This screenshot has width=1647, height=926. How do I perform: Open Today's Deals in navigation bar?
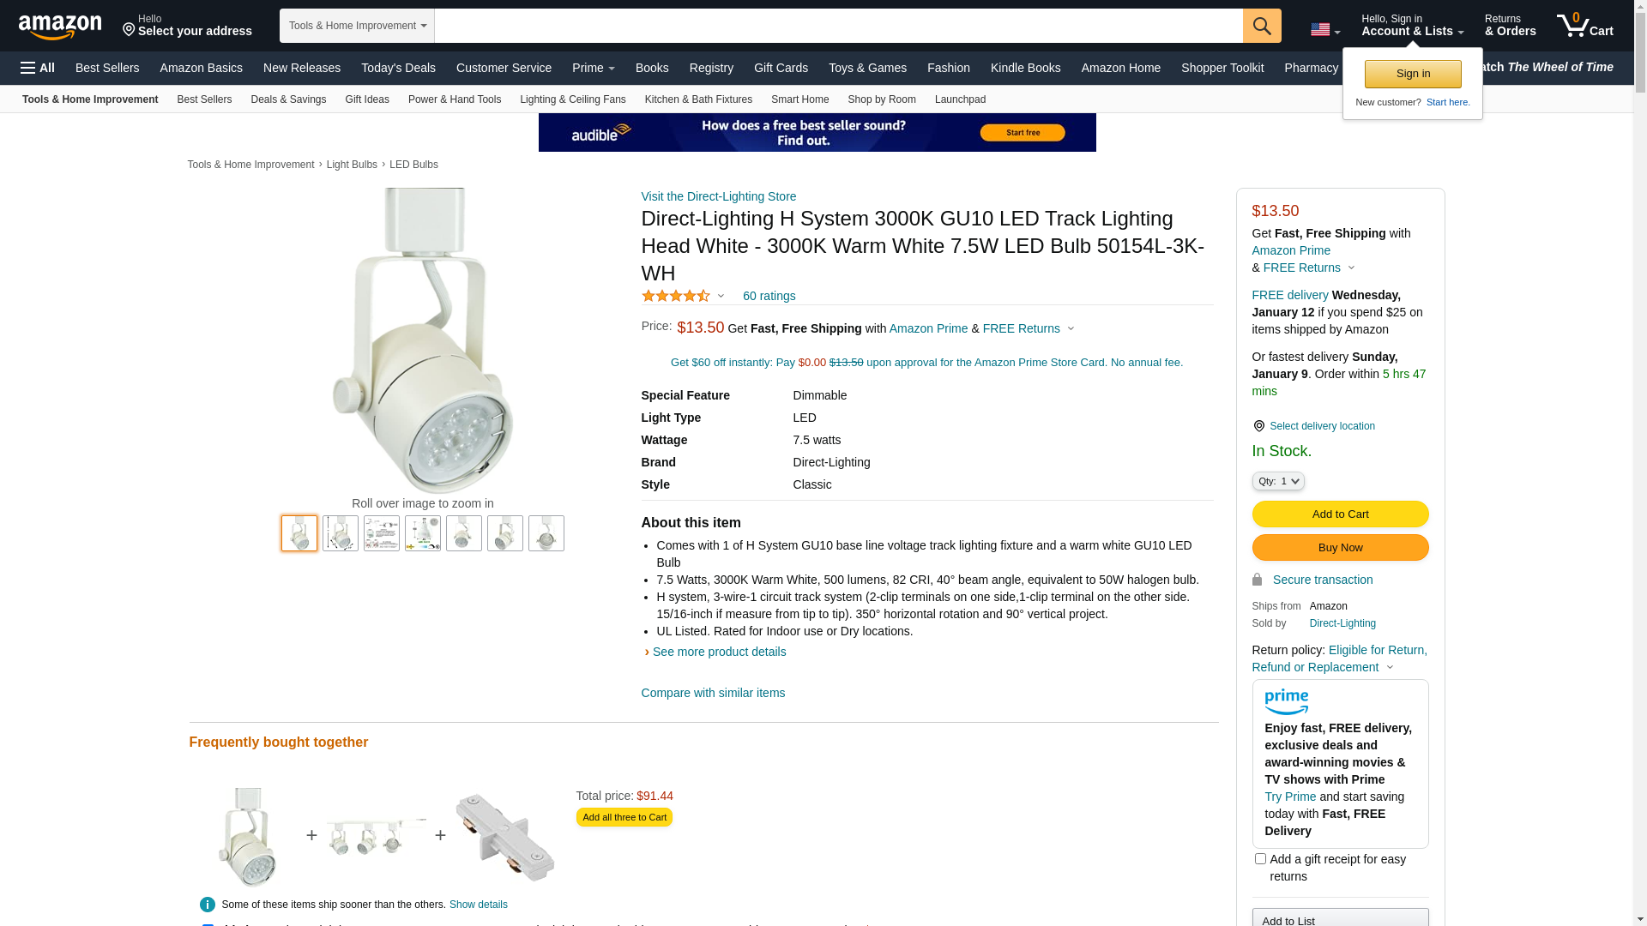398,68
